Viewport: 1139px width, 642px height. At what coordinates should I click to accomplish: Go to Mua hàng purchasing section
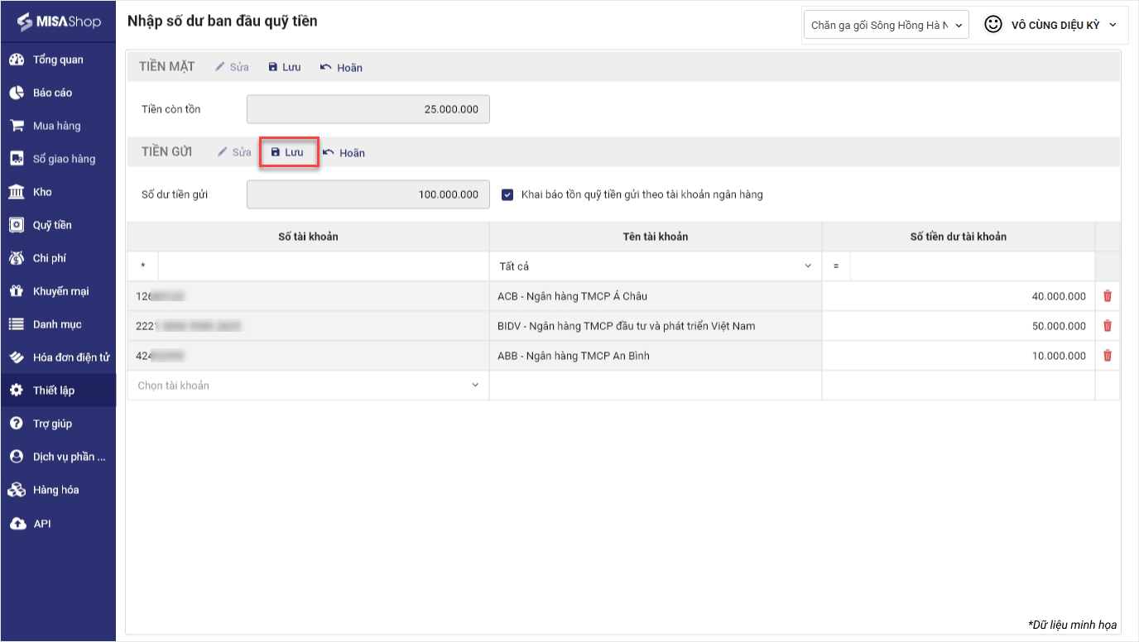pyautogui.click(x=56, y=126)
